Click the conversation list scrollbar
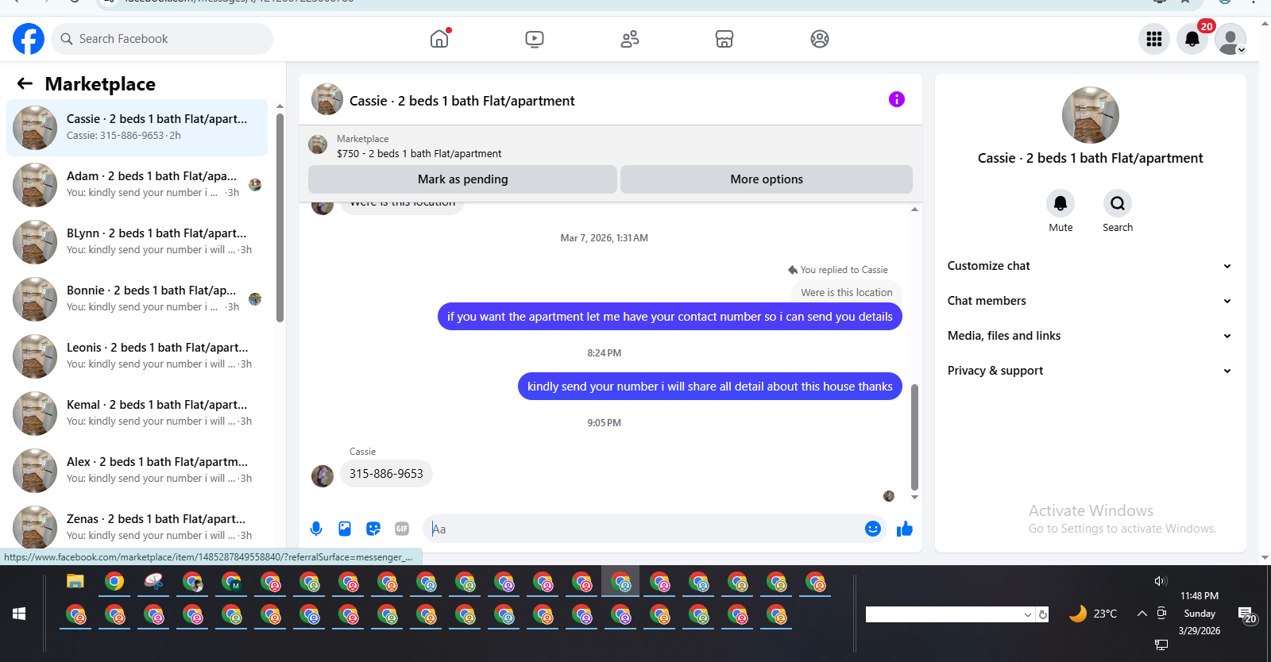This screenshot has height=662, width=1271. [x=280, y=217]
